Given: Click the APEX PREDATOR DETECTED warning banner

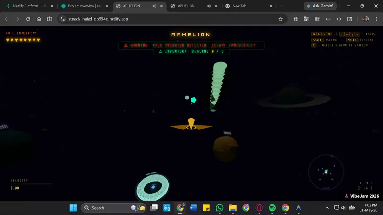Looking at the screenshot, I should [191, 45].
